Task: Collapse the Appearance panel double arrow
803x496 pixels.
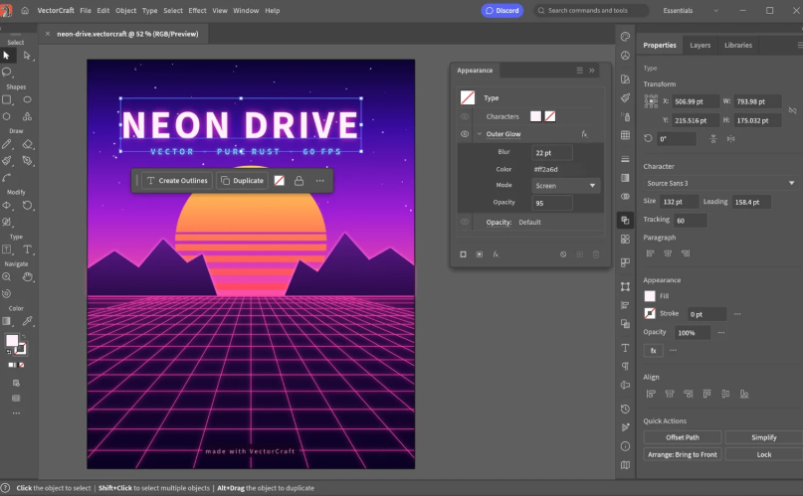Action: click(592, 71)
